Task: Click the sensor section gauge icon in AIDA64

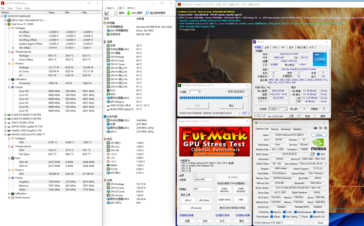Action: [105, 23]
